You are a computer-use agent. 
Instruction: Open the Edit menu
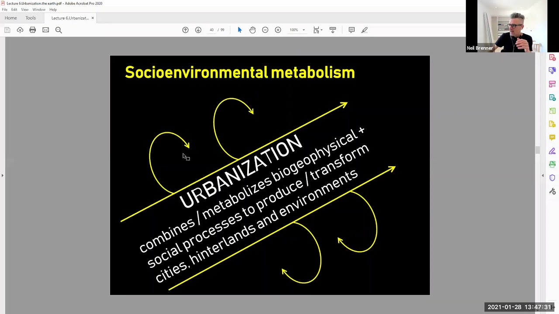[14, 10]
